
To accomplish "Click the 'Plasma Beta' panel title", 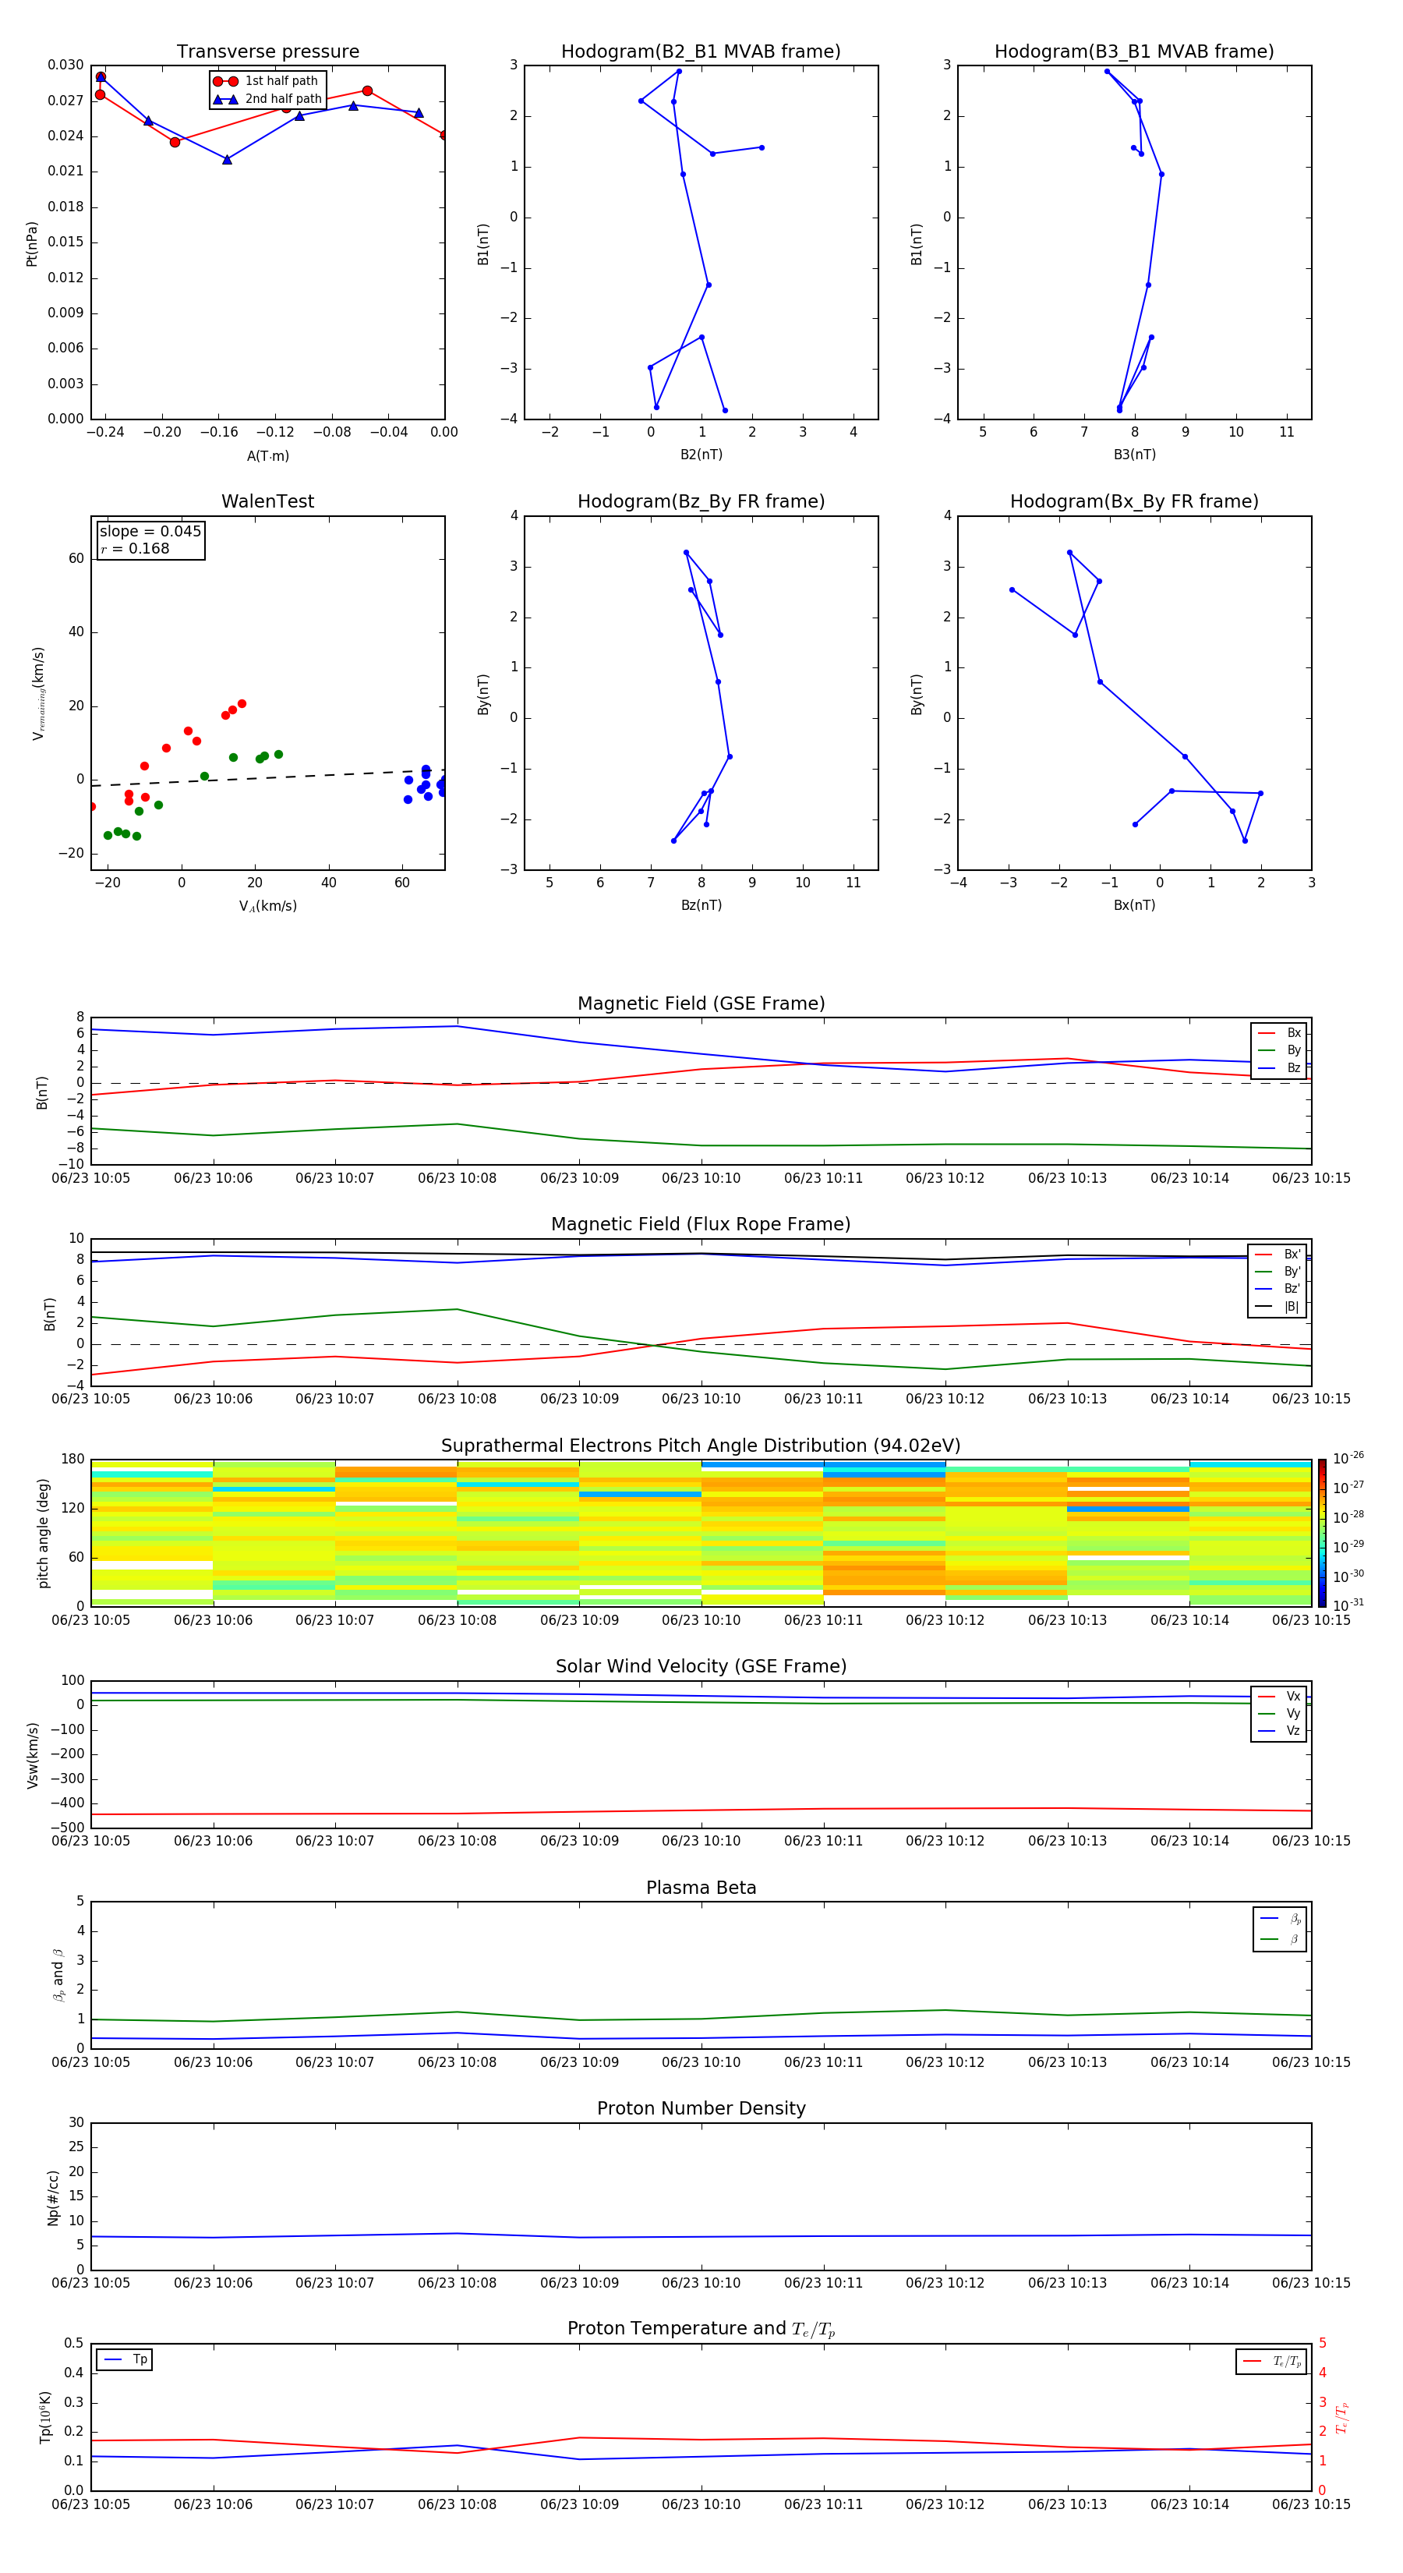I will click(701, 1888).
